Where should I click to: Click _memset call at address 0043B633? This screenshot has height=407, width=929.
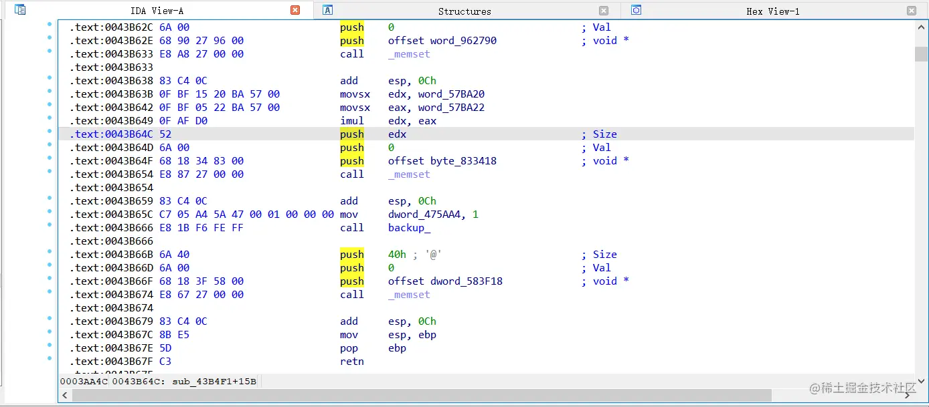[x=409, y=54]
